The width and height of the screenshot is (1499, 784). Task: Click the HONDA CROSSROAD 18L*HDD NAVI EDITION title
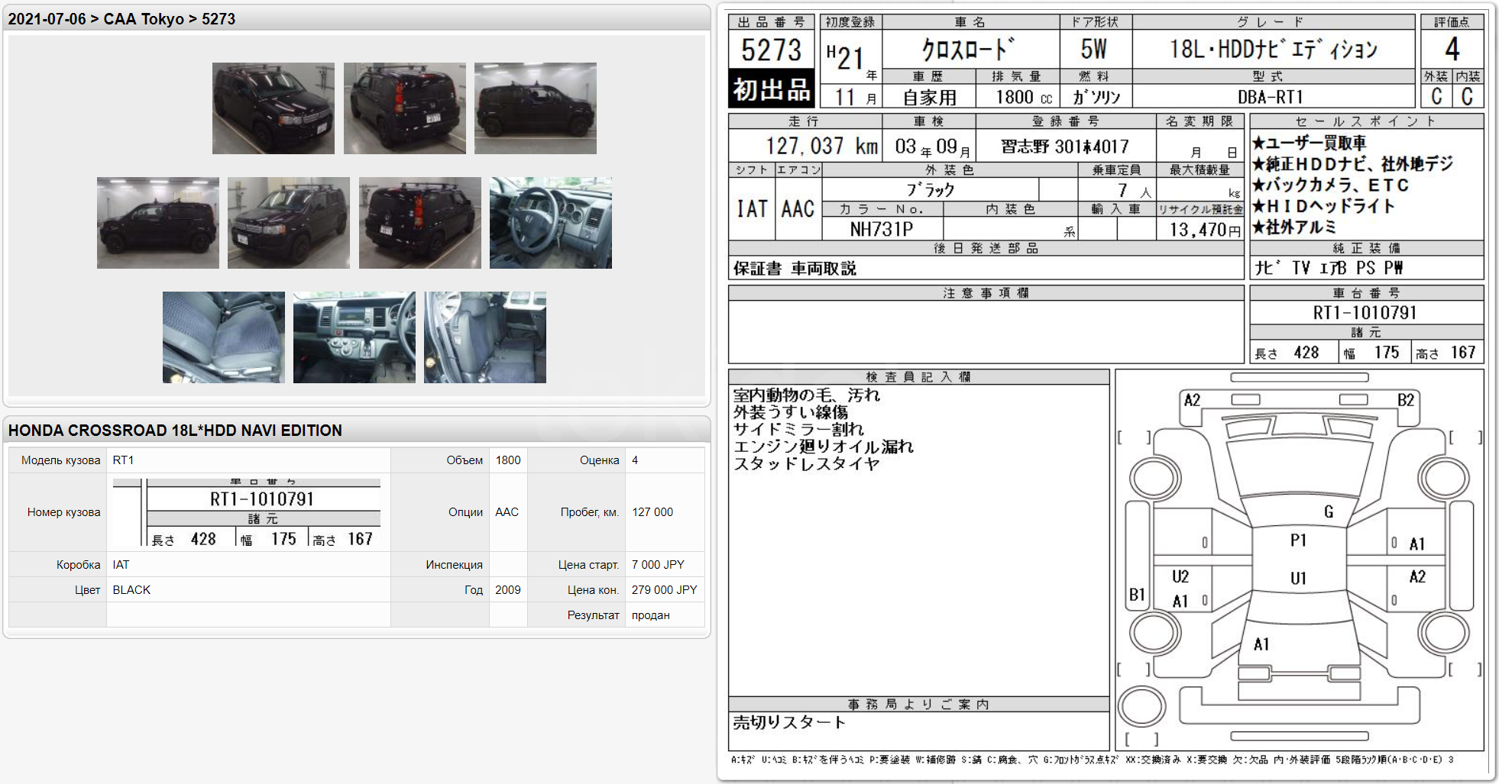click(x=175, y=431)
